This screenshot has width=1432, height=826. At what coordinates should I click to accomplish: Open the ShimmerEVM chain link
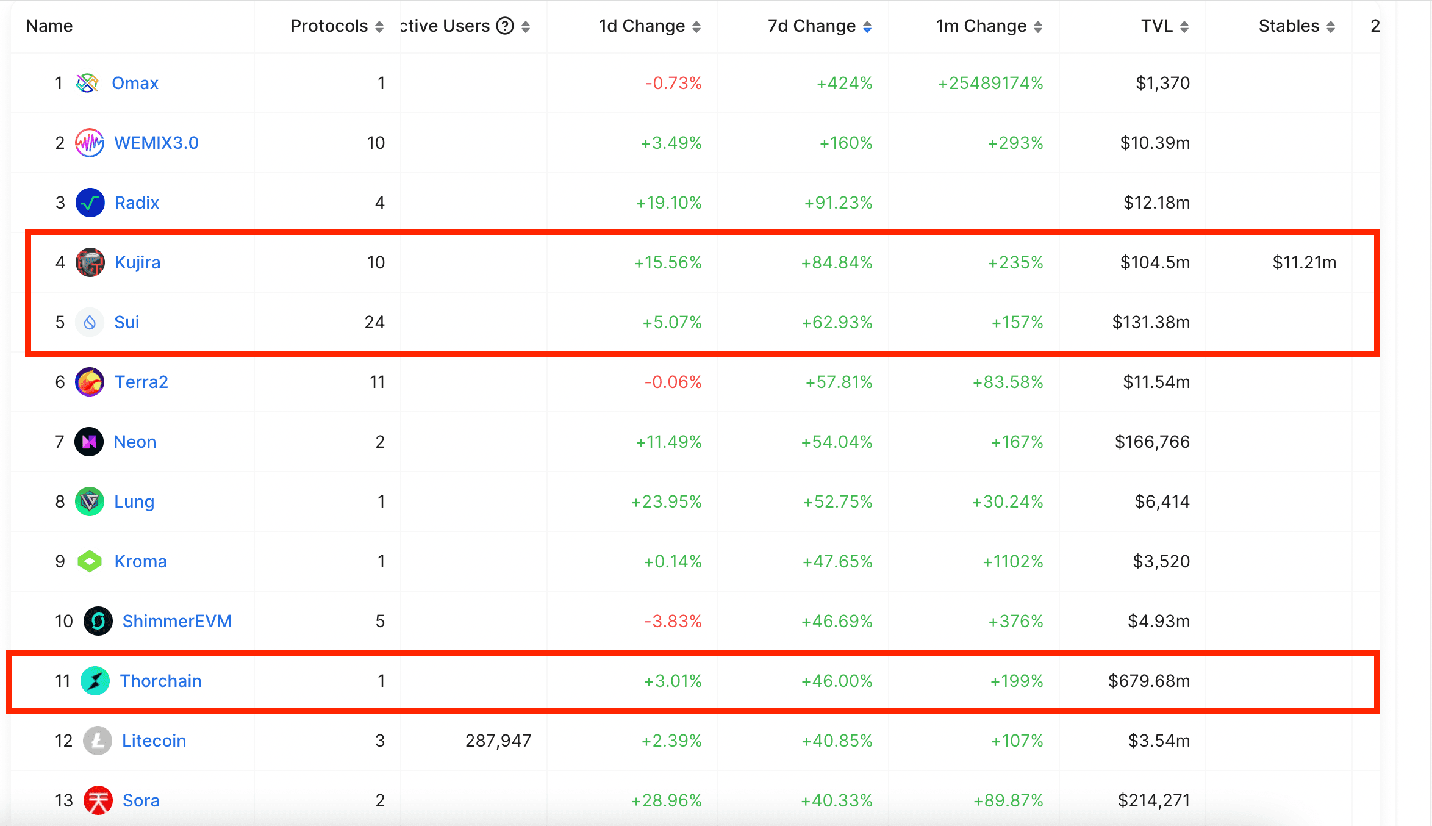click(x=177, y=621)
